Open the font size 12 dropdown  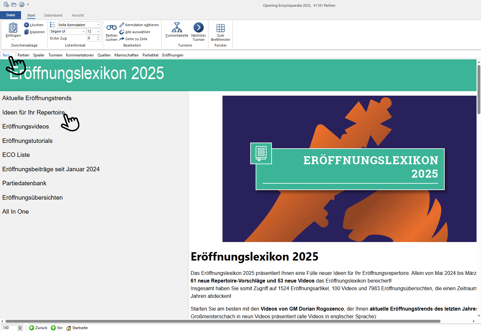click(x=98, y=32)
